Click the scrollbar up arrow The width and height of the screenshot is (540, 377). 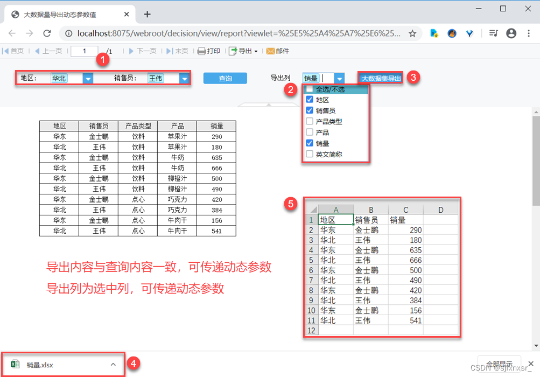[x=536, y=113]
